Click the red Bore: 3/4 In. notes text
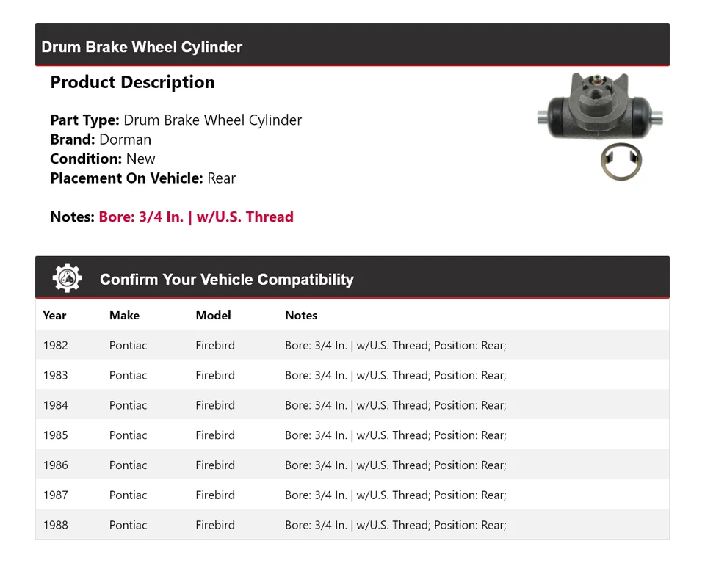This screenshot has height=563, width=705. [x=196, y=217]
